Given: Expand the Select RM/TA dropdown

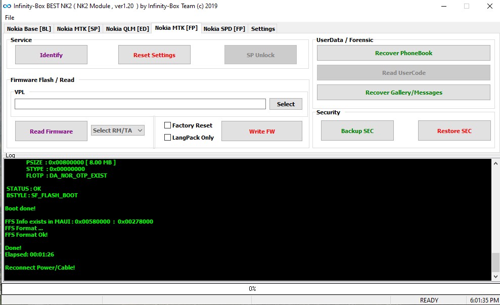Looking at the screenshot, I should [118, 130].
